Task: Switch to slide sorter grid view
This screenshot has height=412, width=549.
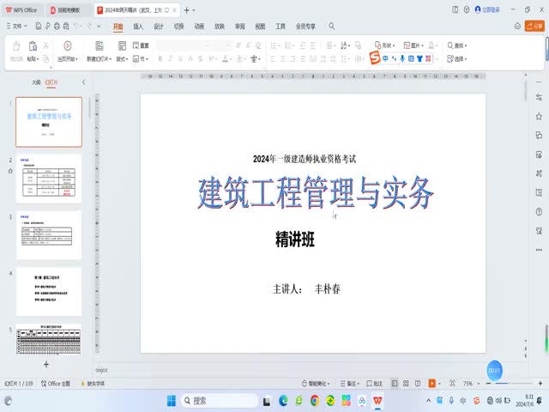Action: coord(406,384)
